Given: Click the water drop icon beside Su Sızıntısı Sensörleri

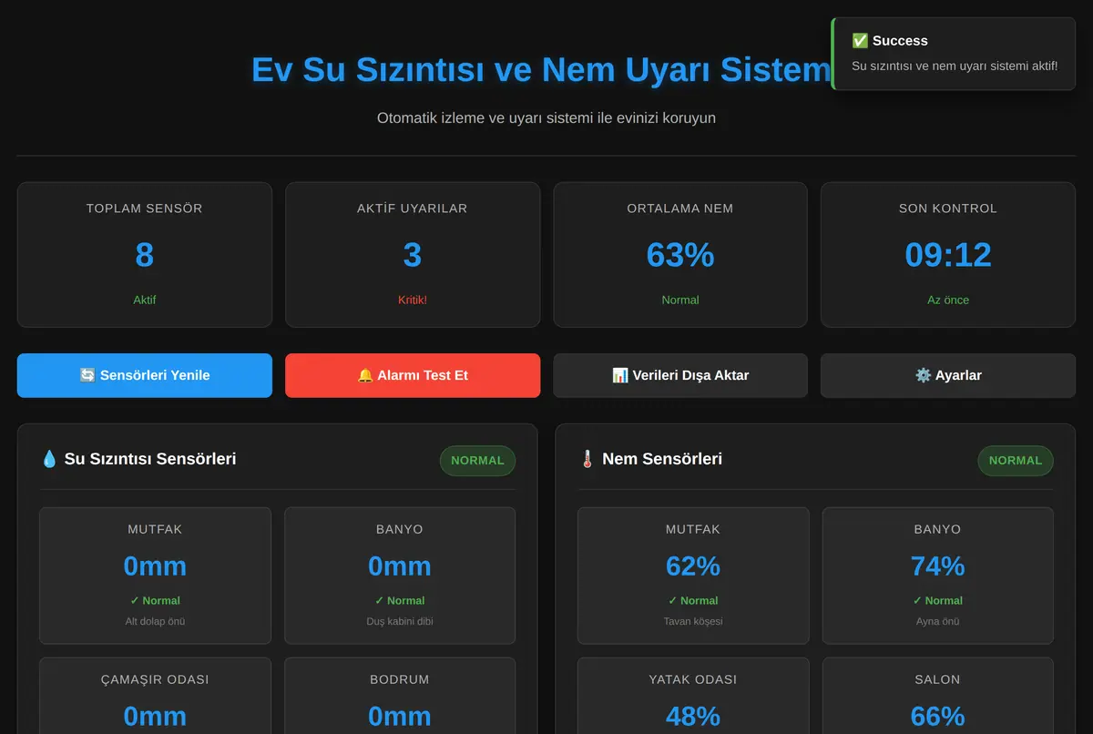Looking at the screenshot, I should (x=49, y=459).
